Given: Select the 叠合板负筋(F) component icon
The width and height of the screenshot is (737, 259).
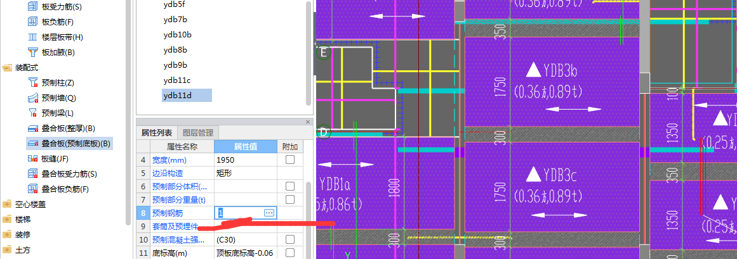Looking at the screenshot, I should 32,189.
